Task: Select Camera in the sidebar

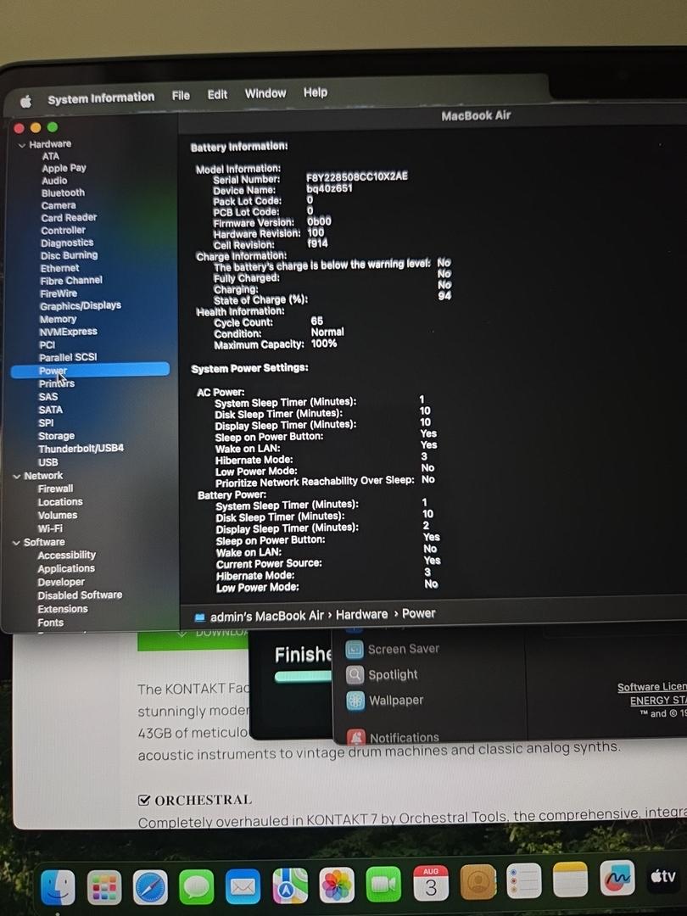Action: pyautogui.click(x=59, y=205)
